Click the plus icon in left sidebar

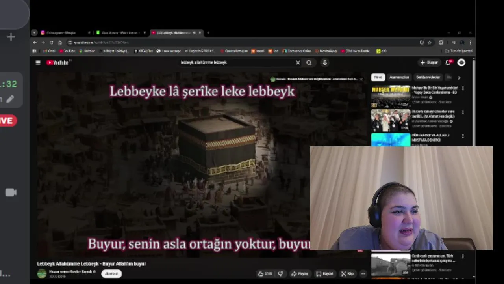click(x=11, y=37)
